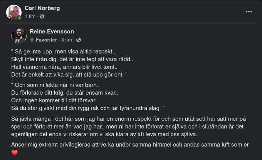Image resolution: width=262 pixels, height=160 pixels.
Task: Open Carl Norberg's profile name link
Action: 42,8
